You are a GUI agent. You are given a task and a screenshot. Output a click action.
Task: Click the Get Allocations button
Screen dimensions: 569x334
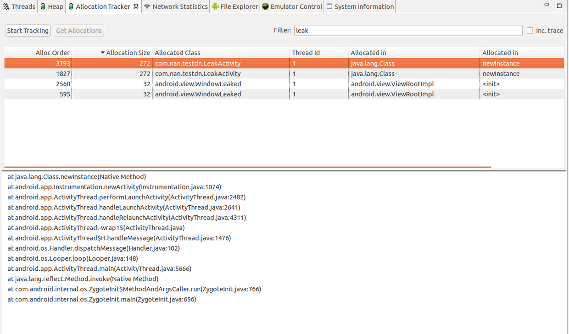pos(79,31)
